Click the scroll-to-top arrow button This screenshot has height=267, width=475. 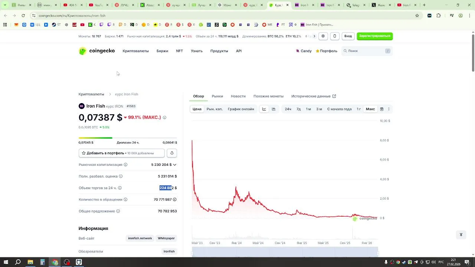[x=461, y=235]
